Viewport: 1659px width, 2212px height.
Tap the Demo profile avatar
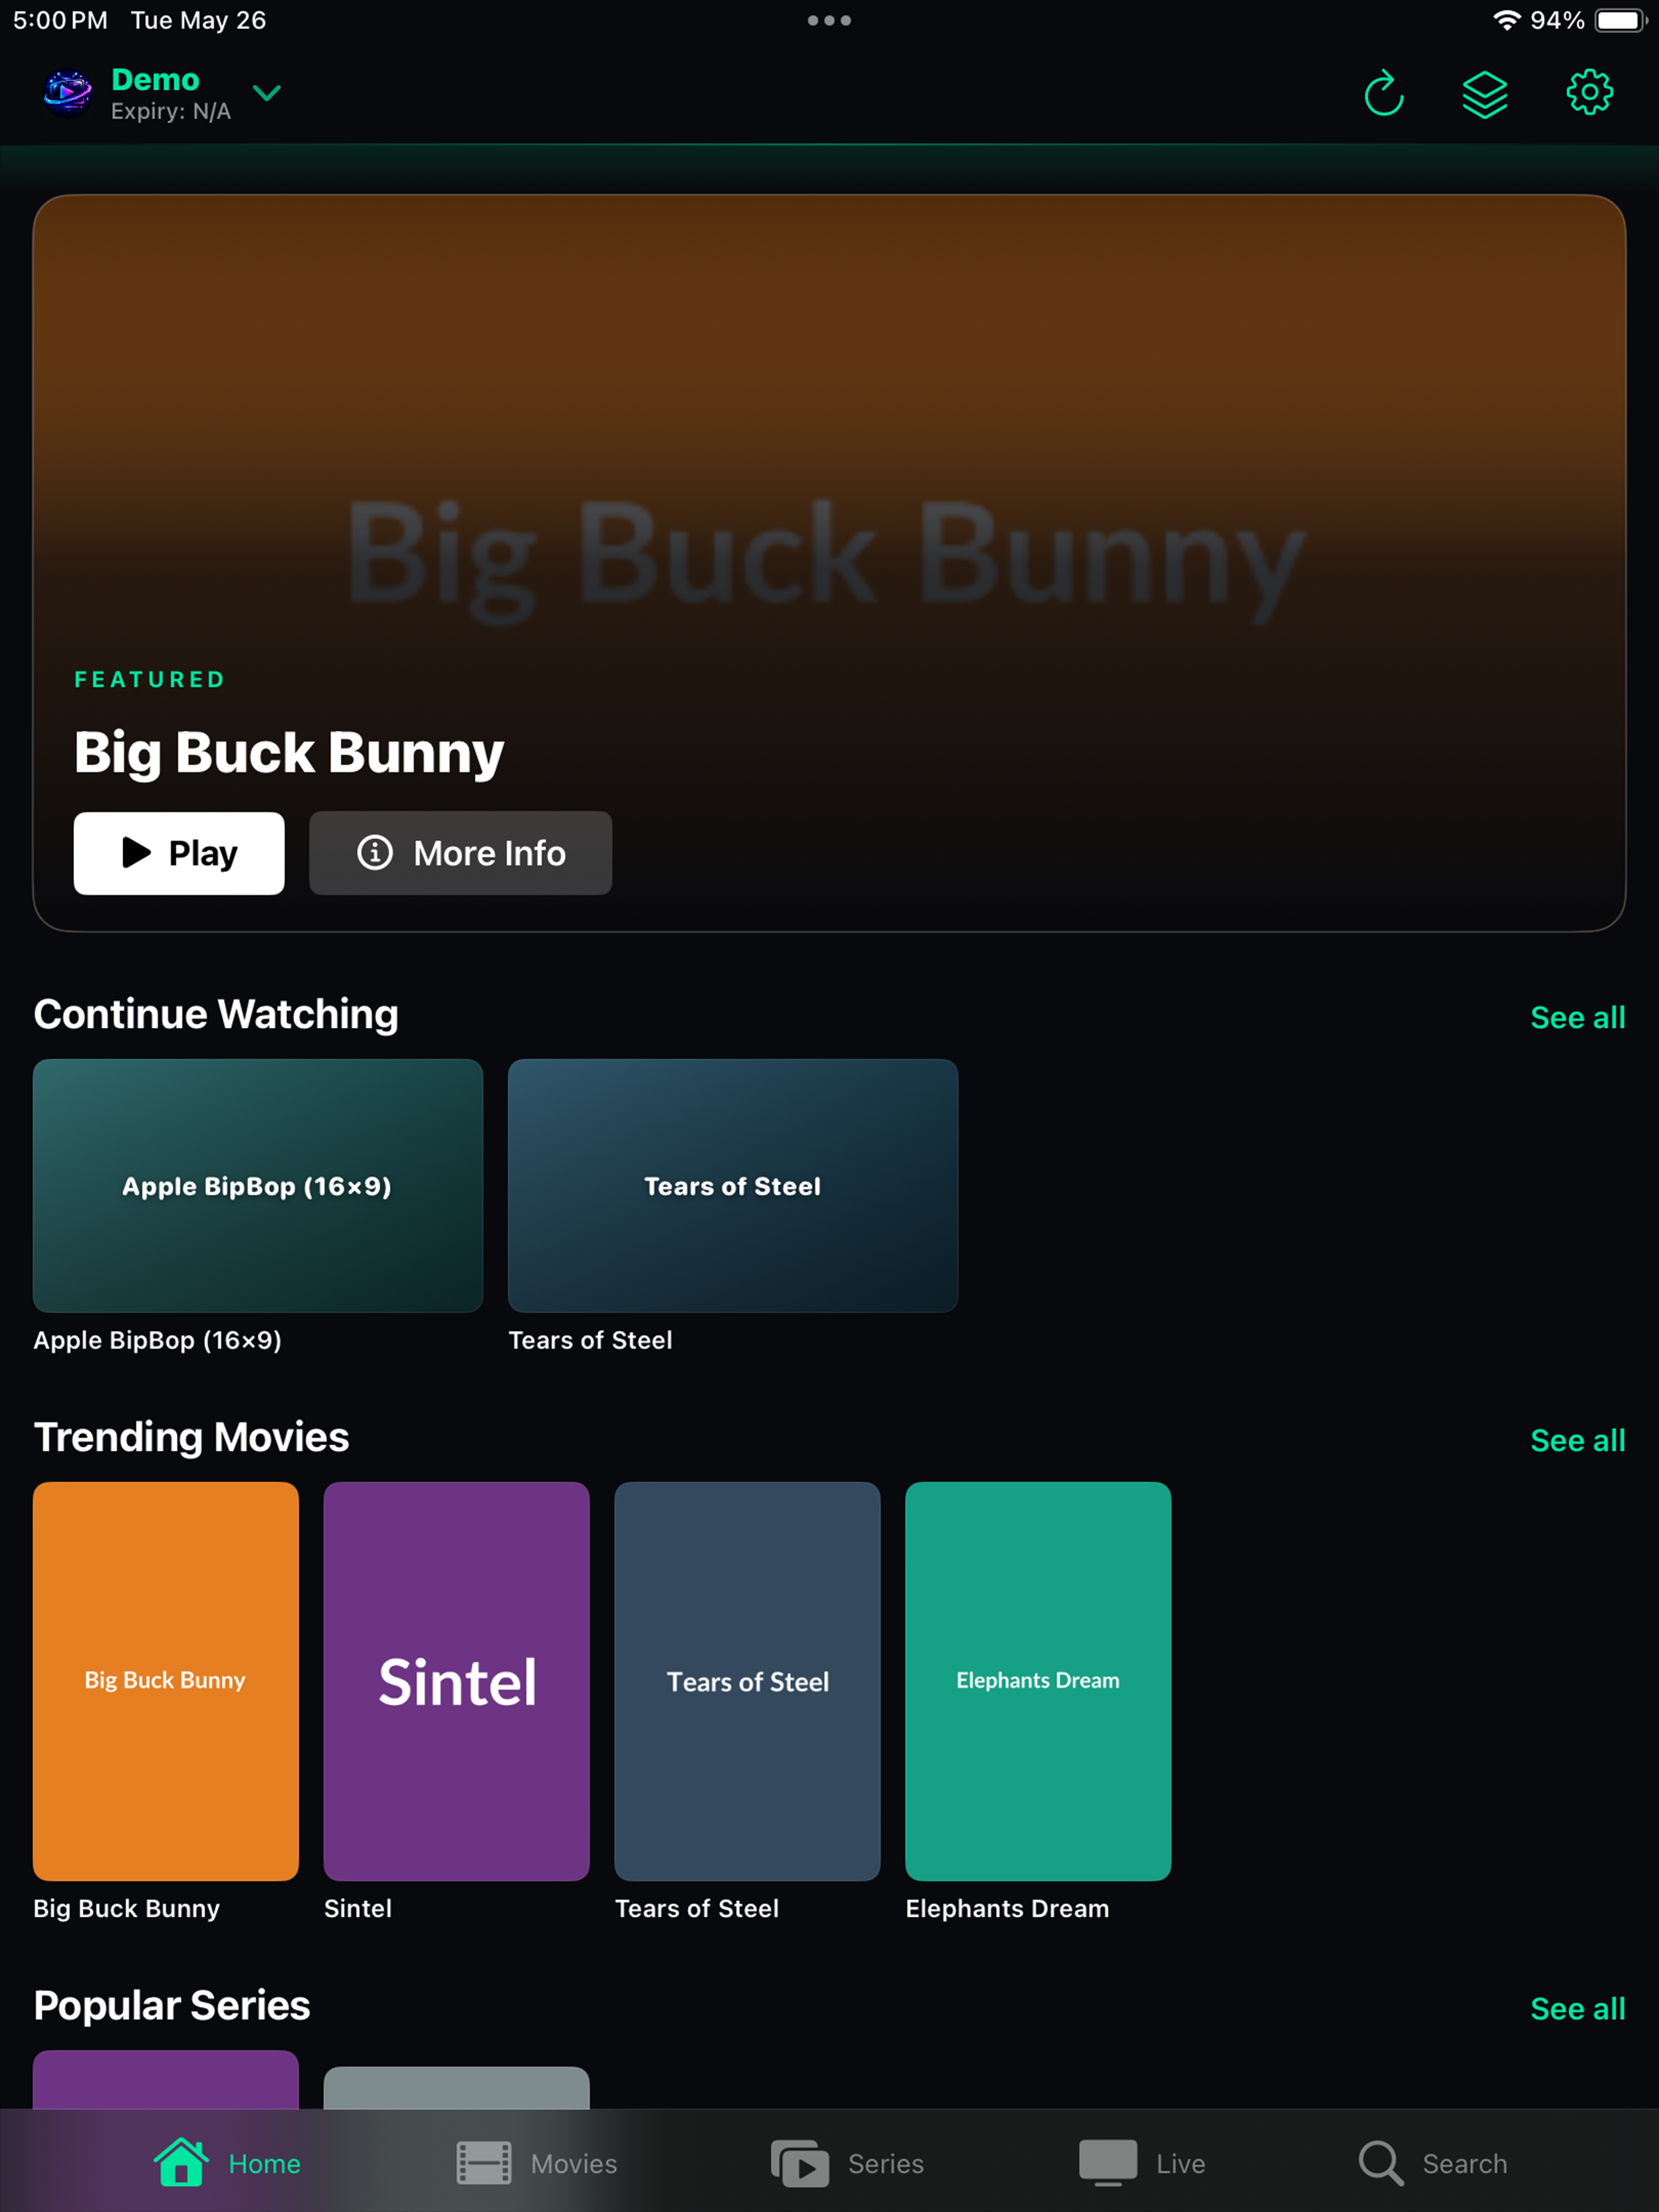(68, 93)
